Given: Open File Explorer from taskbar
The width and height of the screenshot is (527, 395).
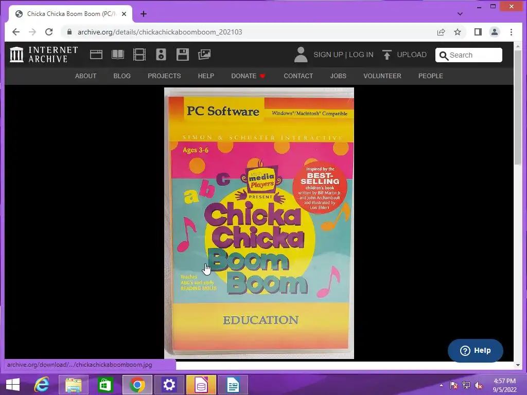Looking at the screenshot, I should point(73,385).
